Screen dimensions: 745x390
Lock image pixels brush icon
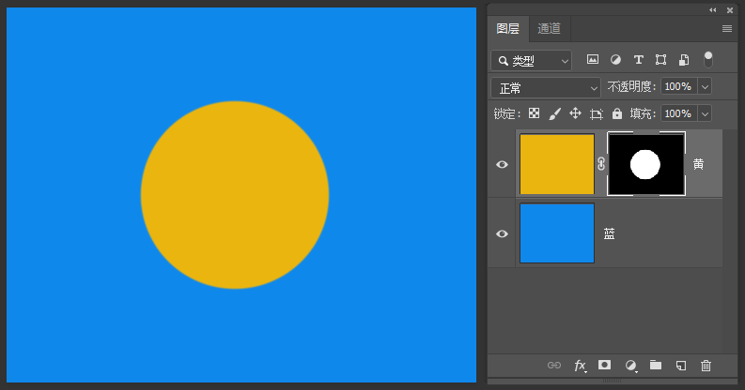tap(554, 113)
